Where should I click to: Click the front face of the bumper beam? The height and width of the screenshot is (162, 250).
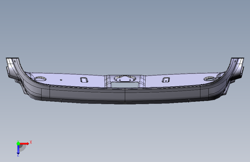coord(125,96)
